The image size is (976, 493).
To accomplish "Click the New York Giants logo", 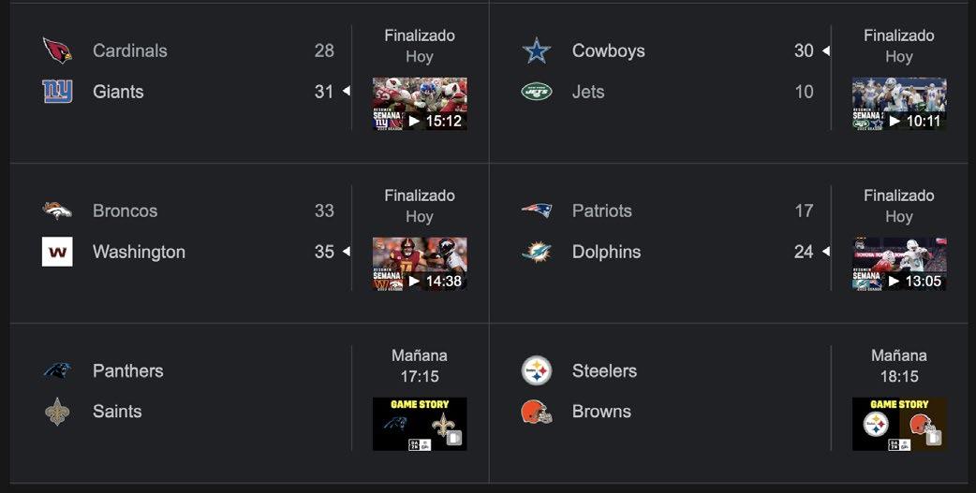I will pos(57,92).
